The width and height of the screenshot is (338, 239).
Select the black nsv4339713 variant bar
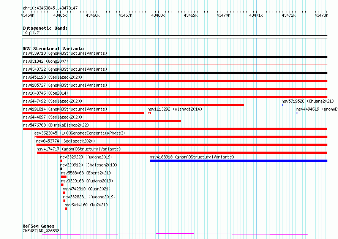(x=175, y=57)
